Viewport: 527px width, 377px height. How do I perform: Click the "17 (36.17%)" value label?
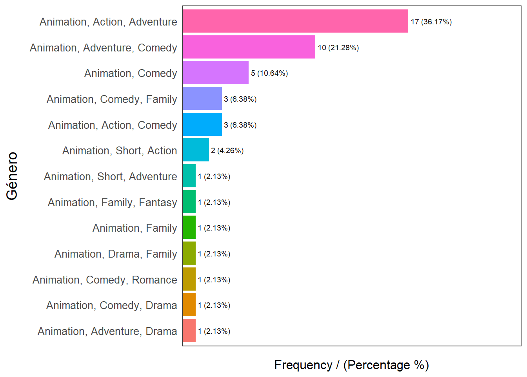point(431,22)
